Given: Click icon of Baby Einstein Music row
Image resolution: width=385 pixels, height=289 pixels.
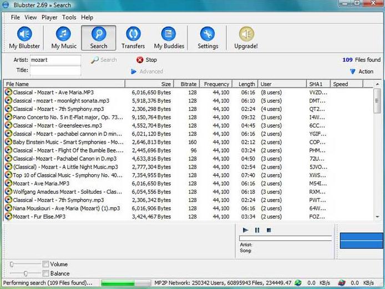Looking at the screenshot, I should [8, 142].
